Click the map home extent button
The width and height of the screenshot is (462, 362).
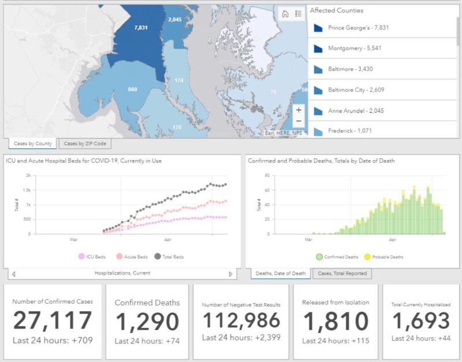(285, 14)
